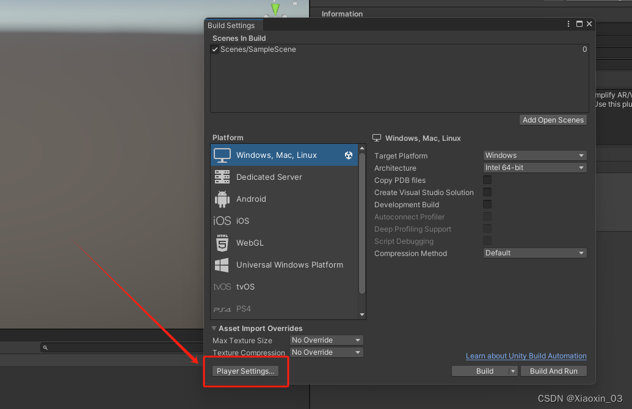Uncheck the Scenes/SampleScene checkbox
This screenshot has height=409, width=632.
[x=215, y=49]
